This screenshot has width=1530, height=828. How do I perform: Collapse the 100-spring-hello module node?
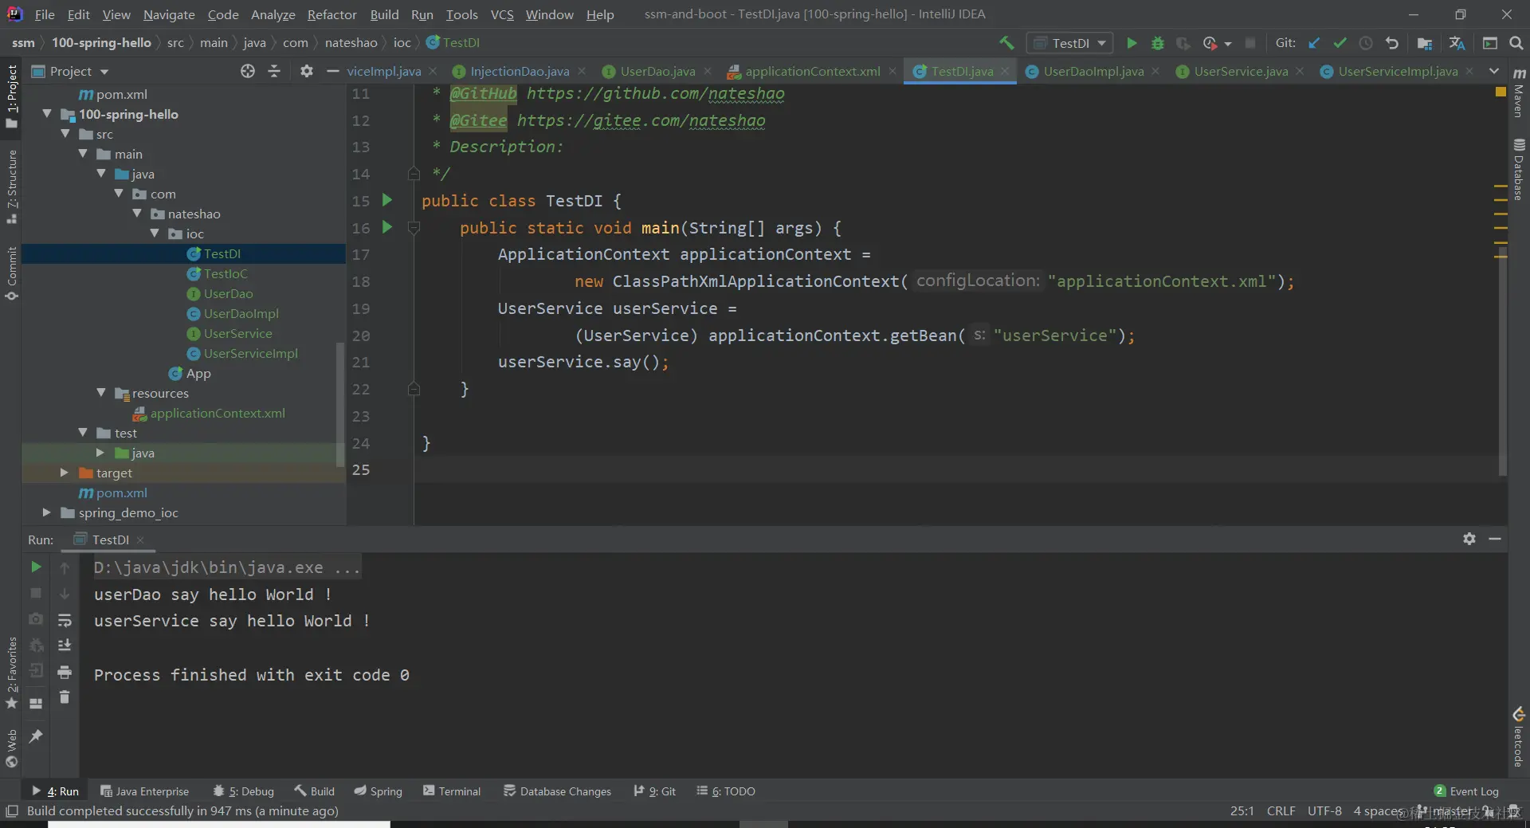coord(47,114)
